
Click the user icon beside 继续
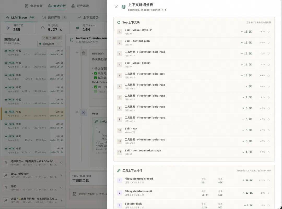tap(6, 188)
